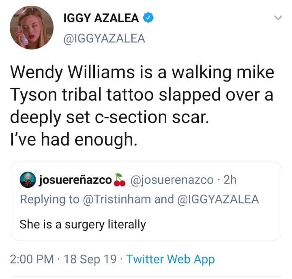Open the IGGY AZALEA profile picture
This screenshot has height=279, width=292.
click(32, 28)
